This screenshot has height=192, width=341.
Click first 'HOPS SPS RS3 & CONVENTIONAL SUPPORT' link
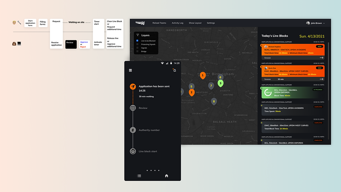[277, 42]
